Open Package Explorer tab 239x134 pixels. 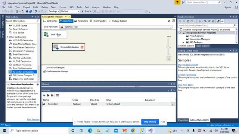coord(118,21)
